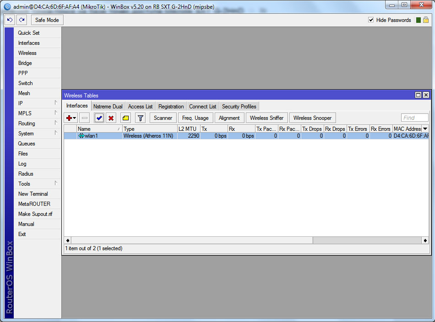Open the Wireless Sniffer tool

(266, 118)
